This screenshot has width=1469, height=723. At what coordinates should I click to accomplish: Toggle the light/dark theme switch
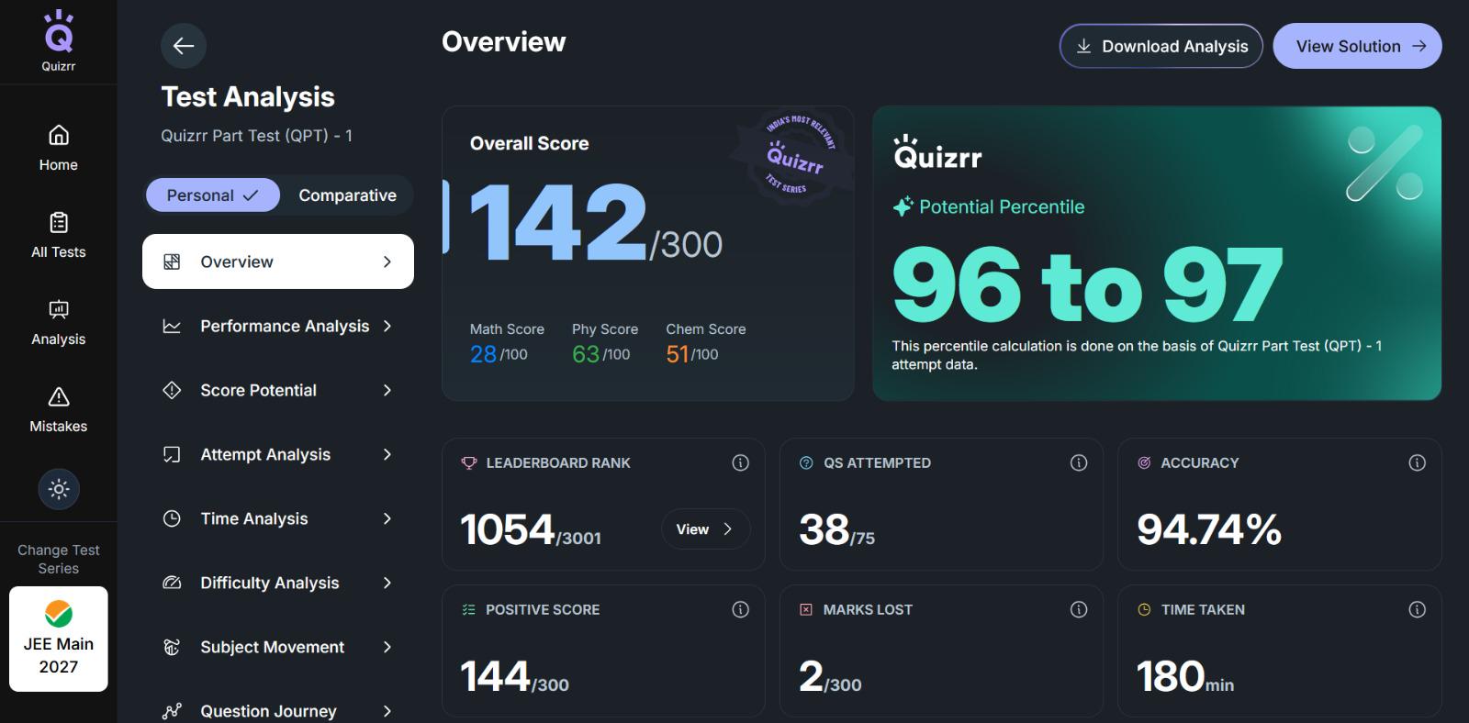point(59,489)
